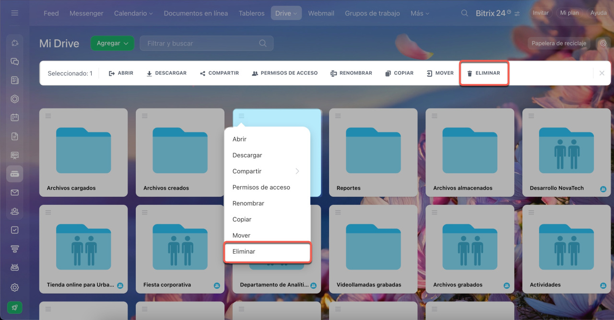The image size is (614, 320).
Task: Open the hamburger menu in the top bar
Action: coord(14,13)
